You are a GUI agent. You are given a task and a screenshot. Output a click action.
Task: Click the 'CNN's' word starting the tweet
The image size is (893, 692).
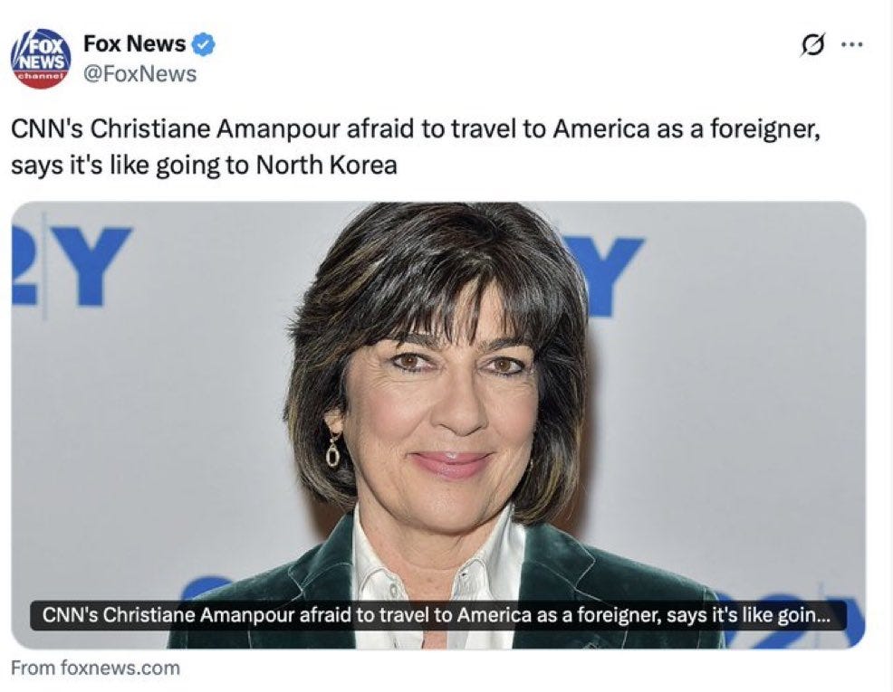click(x=47, y=128)
